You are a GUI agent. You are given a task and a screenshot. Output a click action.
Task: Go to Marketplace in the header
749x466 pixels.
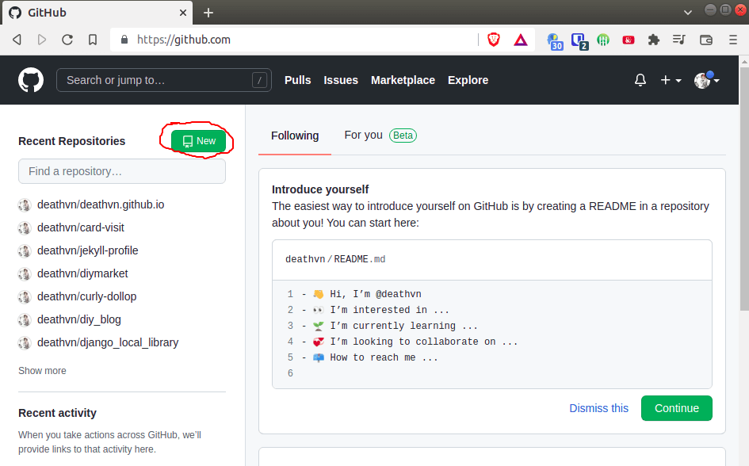point(403,80)
